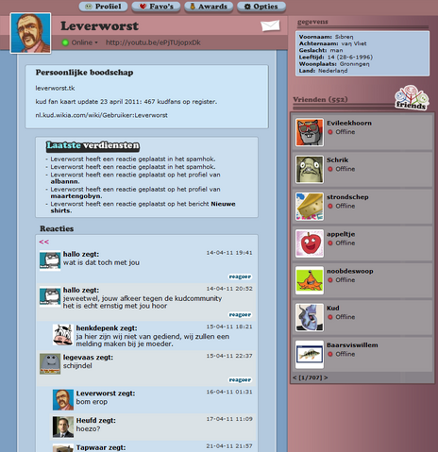Click henkdepenk's cow avatar
The height and width of the screenshot is (452, 438).
coord(63,335)
